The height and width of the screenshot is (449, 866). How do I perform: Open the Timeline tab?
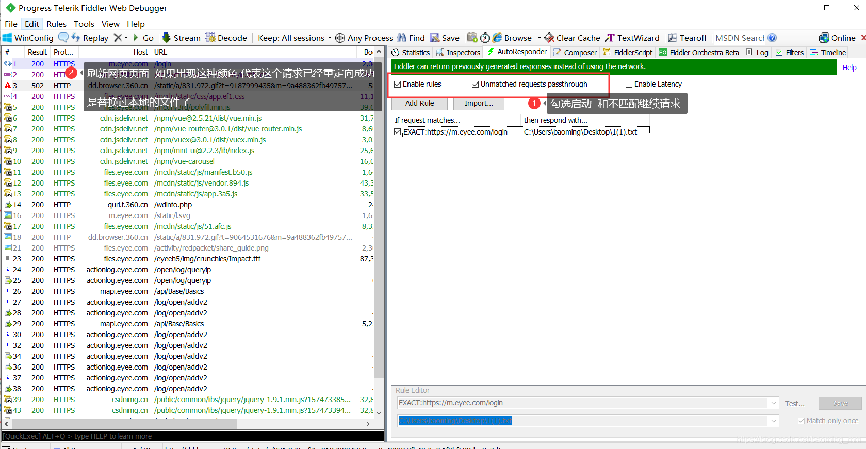[828, 52]
